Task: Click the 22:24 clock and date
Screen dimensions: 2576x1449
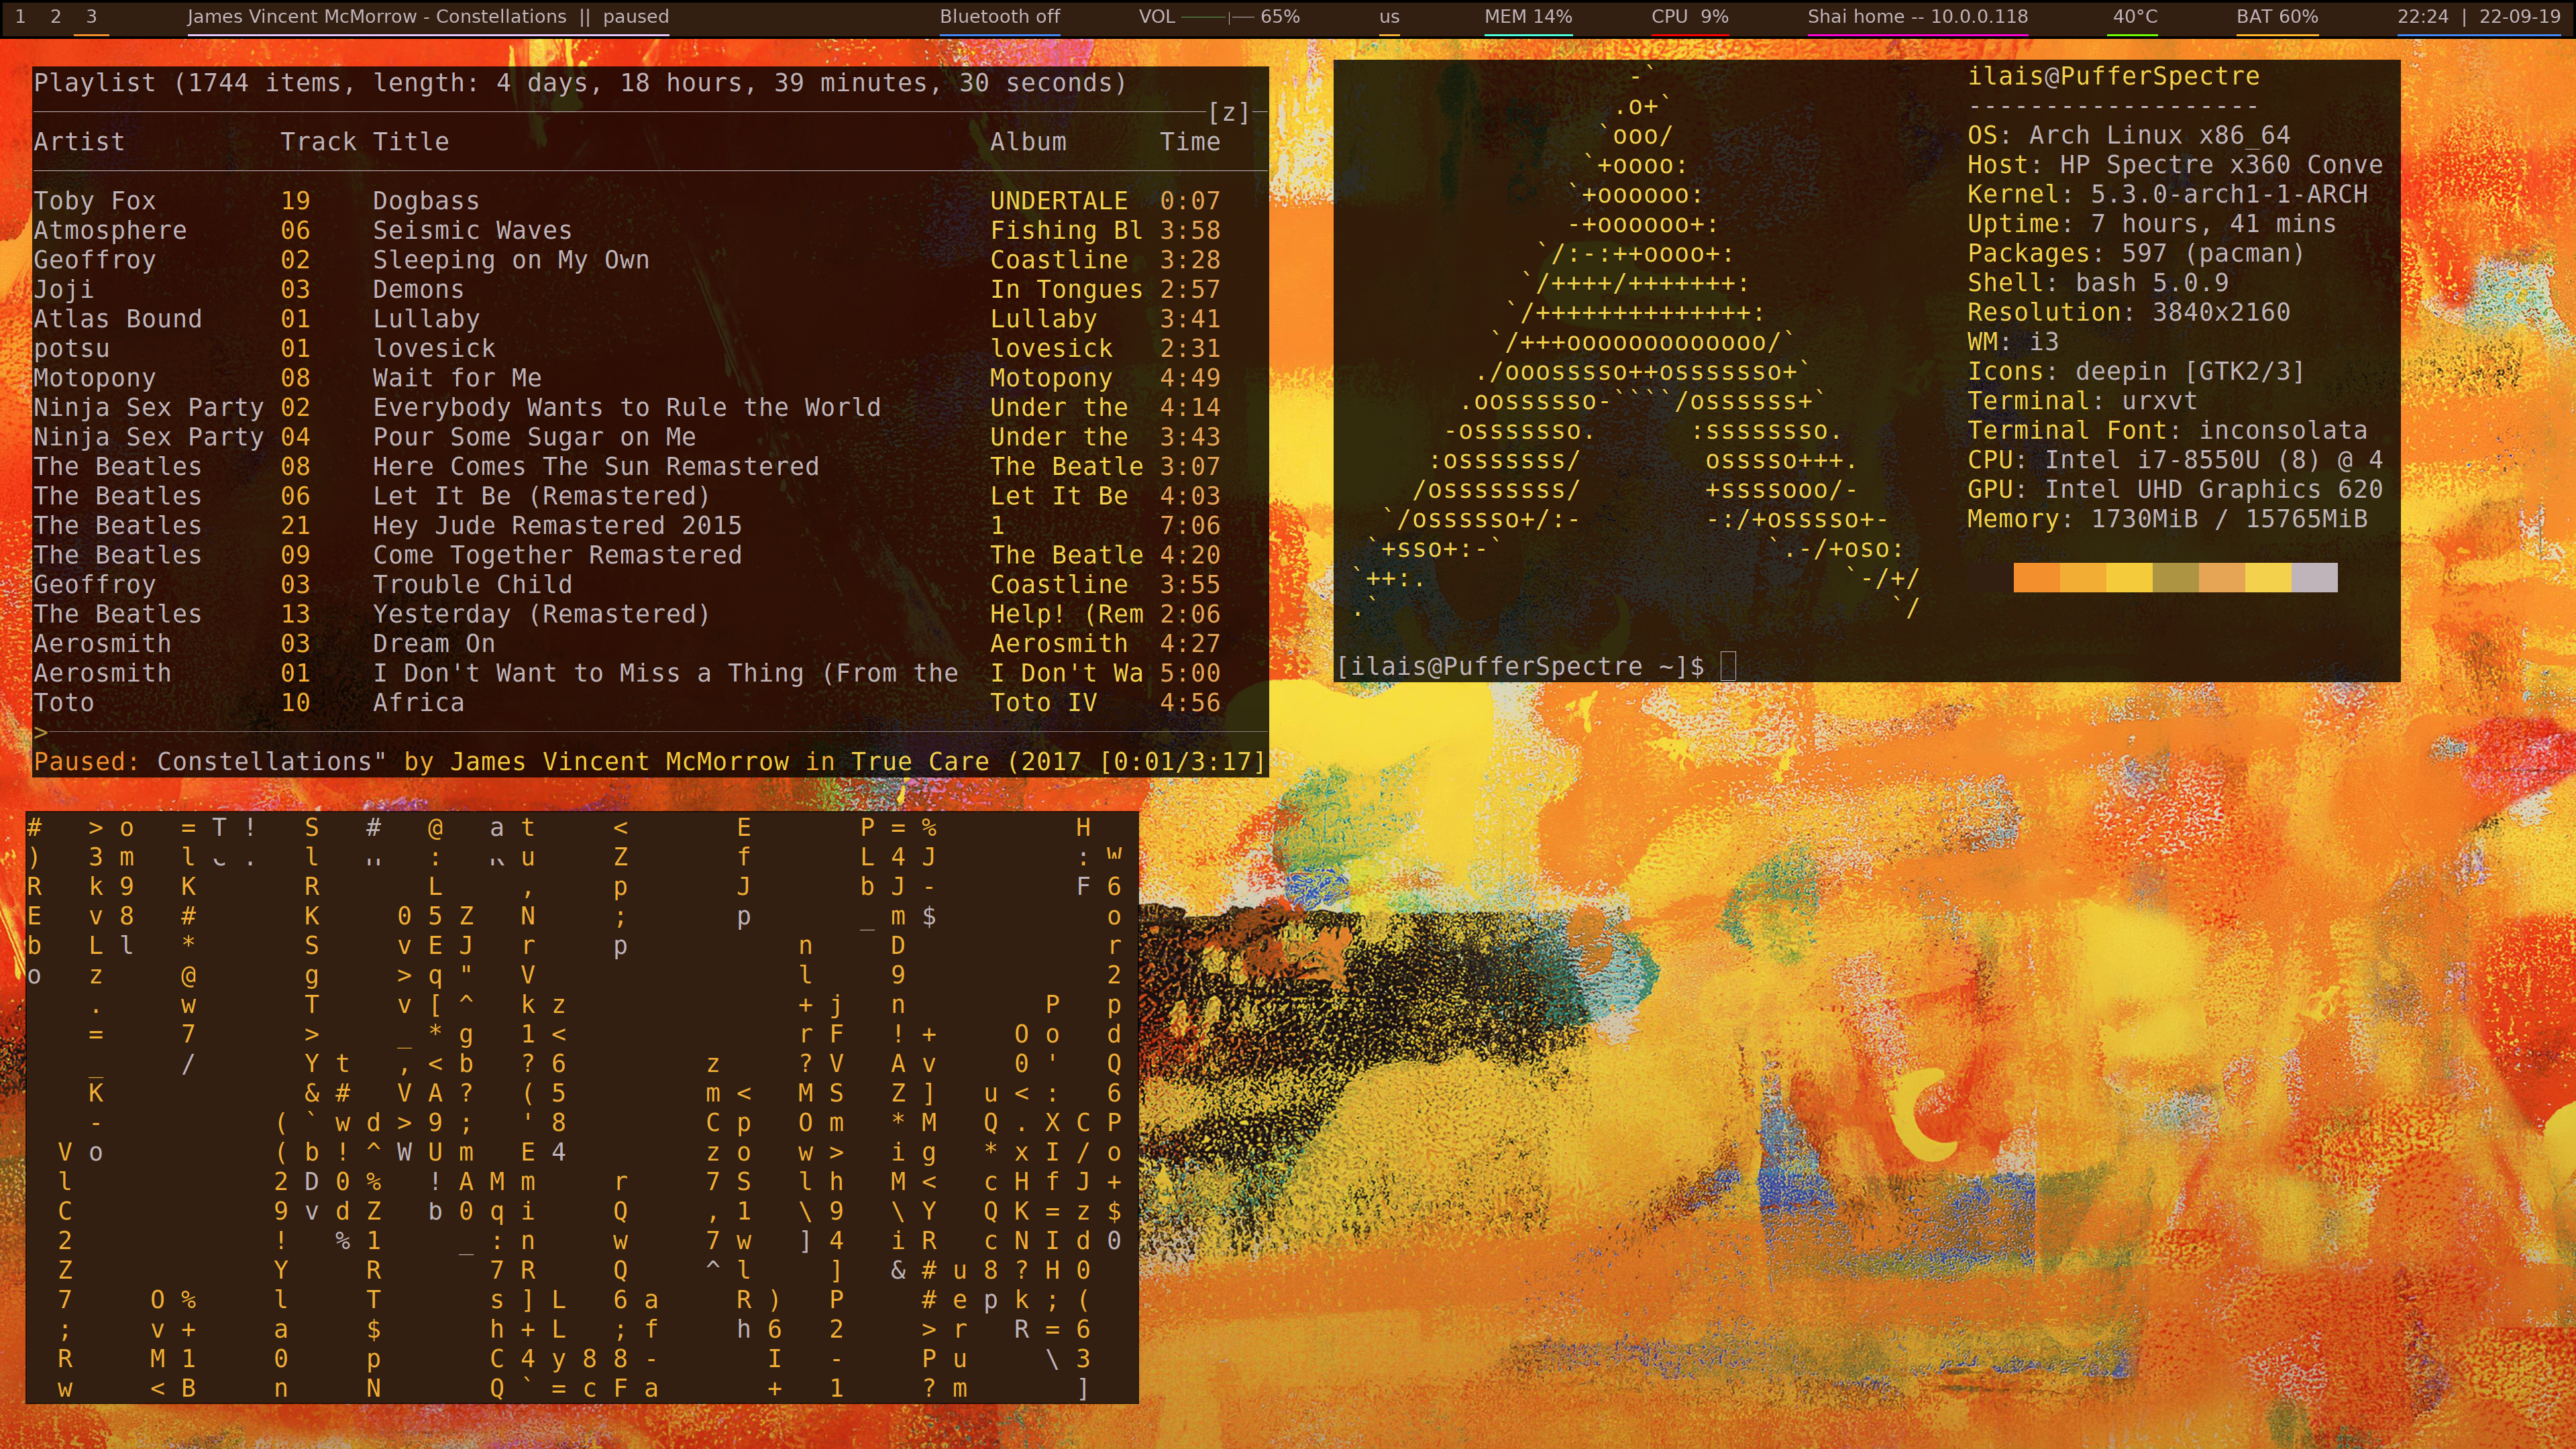Action: (2478, 17)
